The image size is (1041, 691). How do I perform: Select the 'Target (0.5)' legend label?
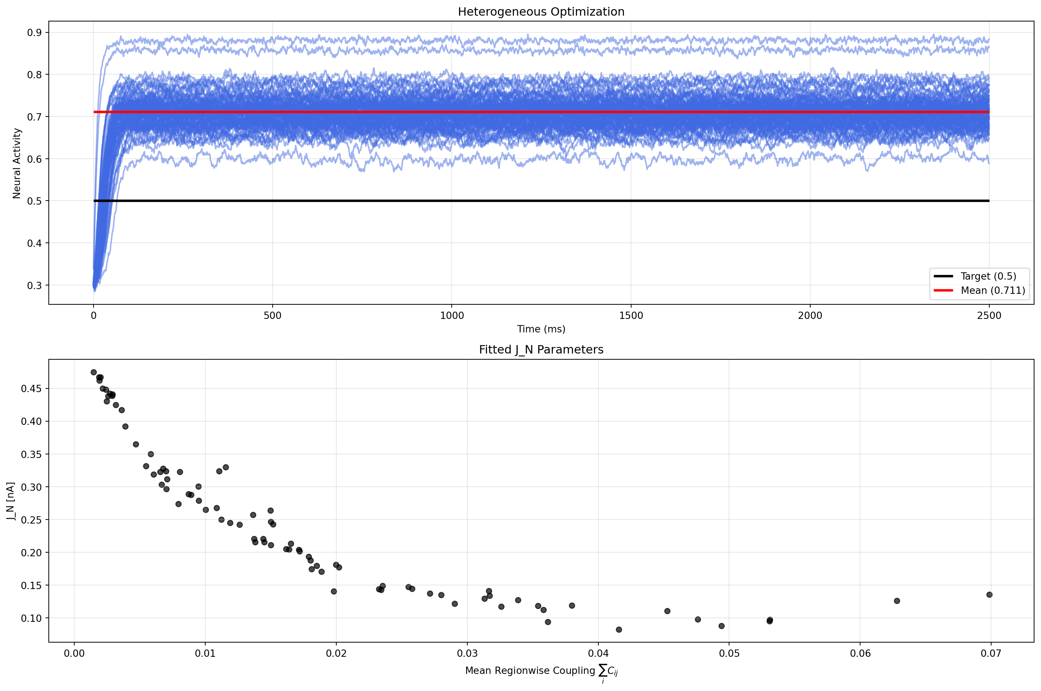point(988,276)
